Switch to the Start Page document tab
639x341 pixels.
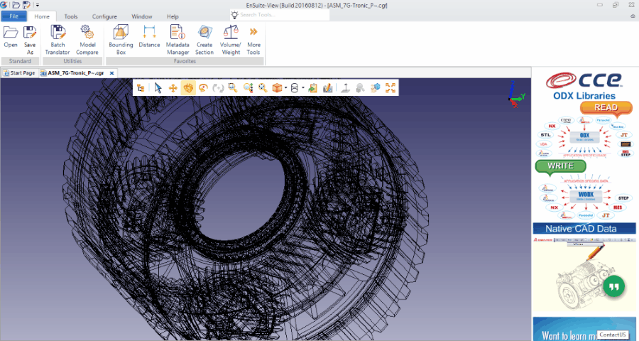19,73
